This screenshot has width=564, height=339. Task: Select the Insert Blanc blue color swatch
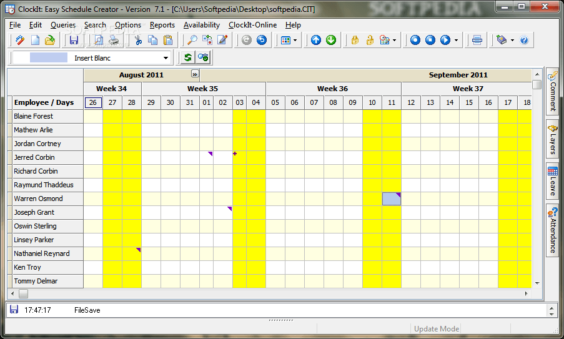click(49, 57)
